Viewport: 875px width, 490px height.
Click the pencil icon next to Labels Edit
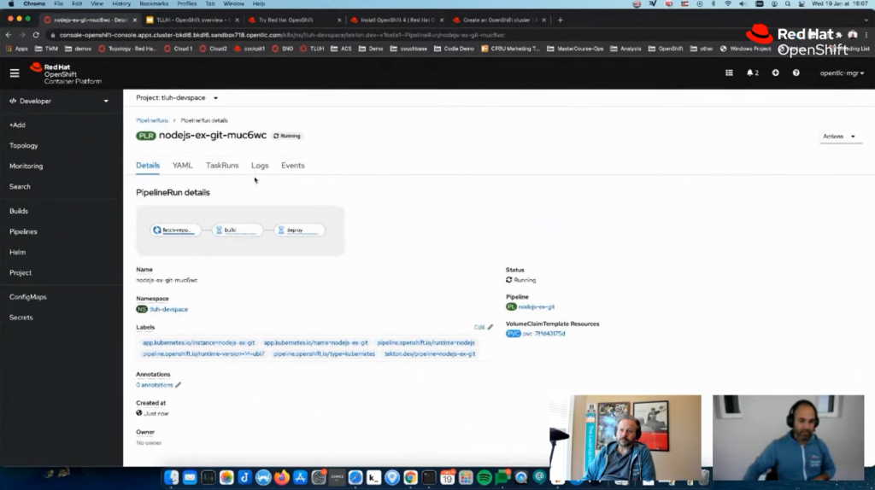tap(490, 327)
